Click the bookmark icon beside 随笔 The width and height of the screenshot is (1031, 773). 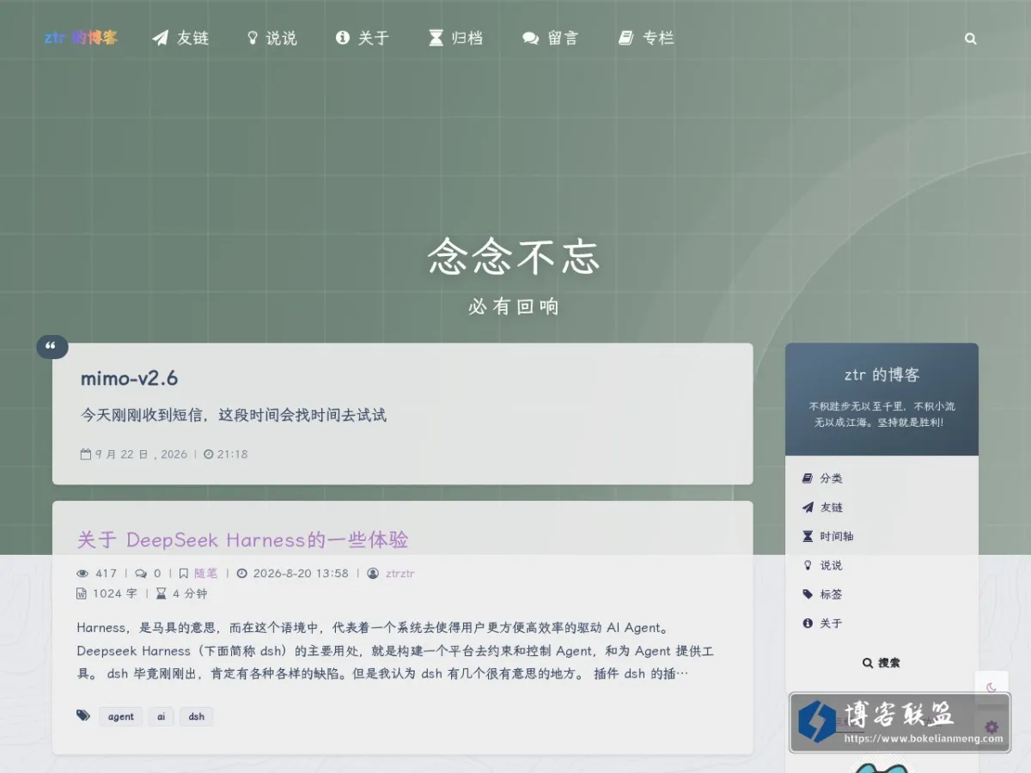[x=184, y=574]
